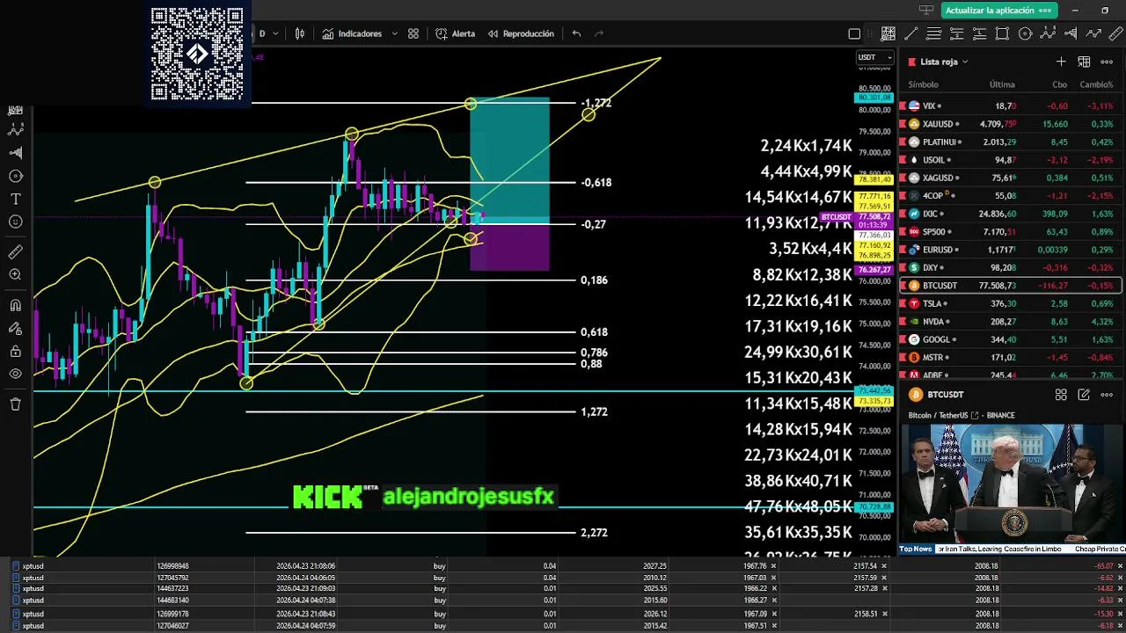Open advanced view table icon in watchlist
Screen dimensions: 1126x633
pyautogui.click(x=1084, y=62)
